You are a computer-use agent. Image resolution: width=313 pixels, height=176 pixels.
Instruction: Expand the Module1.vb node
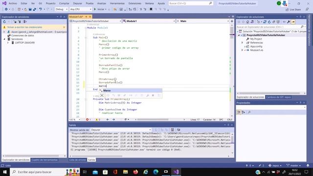pyautogui.click(x=243, y=50)
